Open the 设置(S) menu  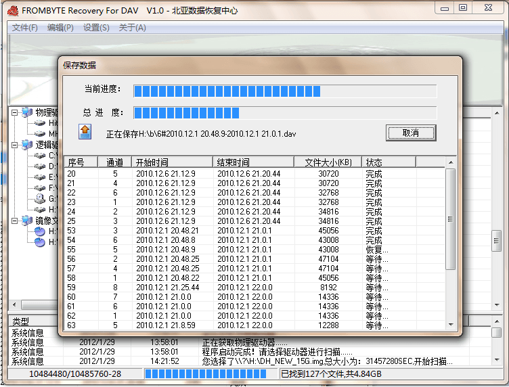[x=96, y=28]
